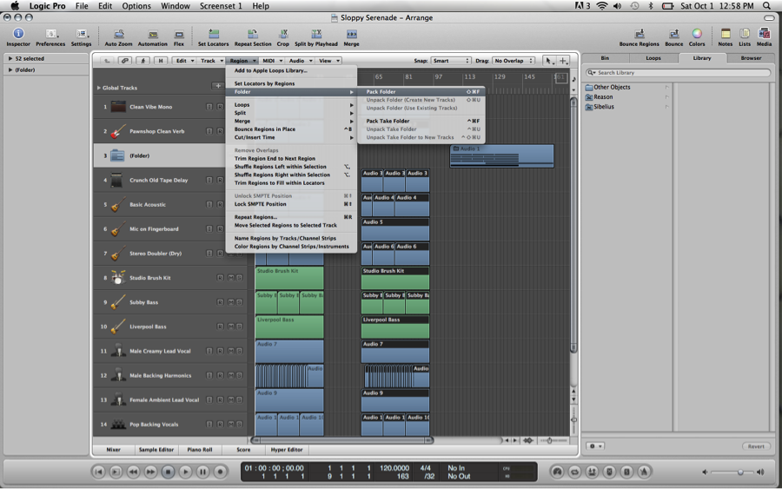The image size is (782, 489).
Task: Click the Automation toolbar icon
Action: pyautogui.click(x=152, y=35)
